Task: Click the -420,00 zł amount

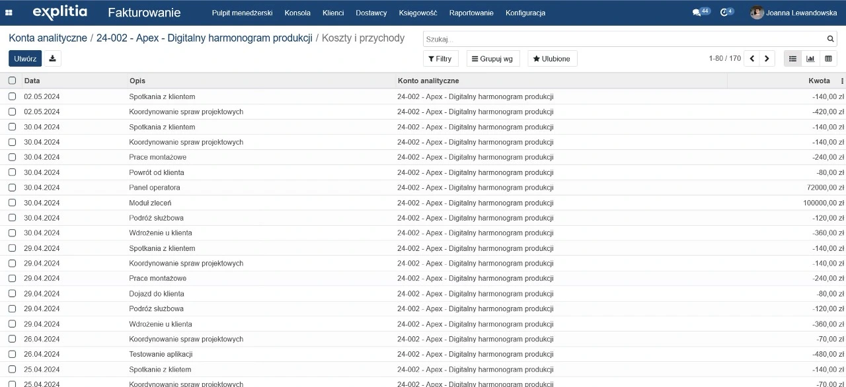Action: click(x=828, y=112)
